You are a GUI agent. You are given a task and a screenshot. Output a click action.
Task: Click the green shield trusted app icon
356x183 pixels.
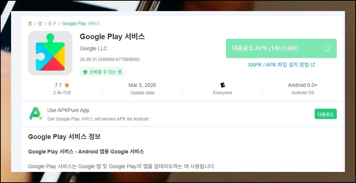[x=85, y=72]
